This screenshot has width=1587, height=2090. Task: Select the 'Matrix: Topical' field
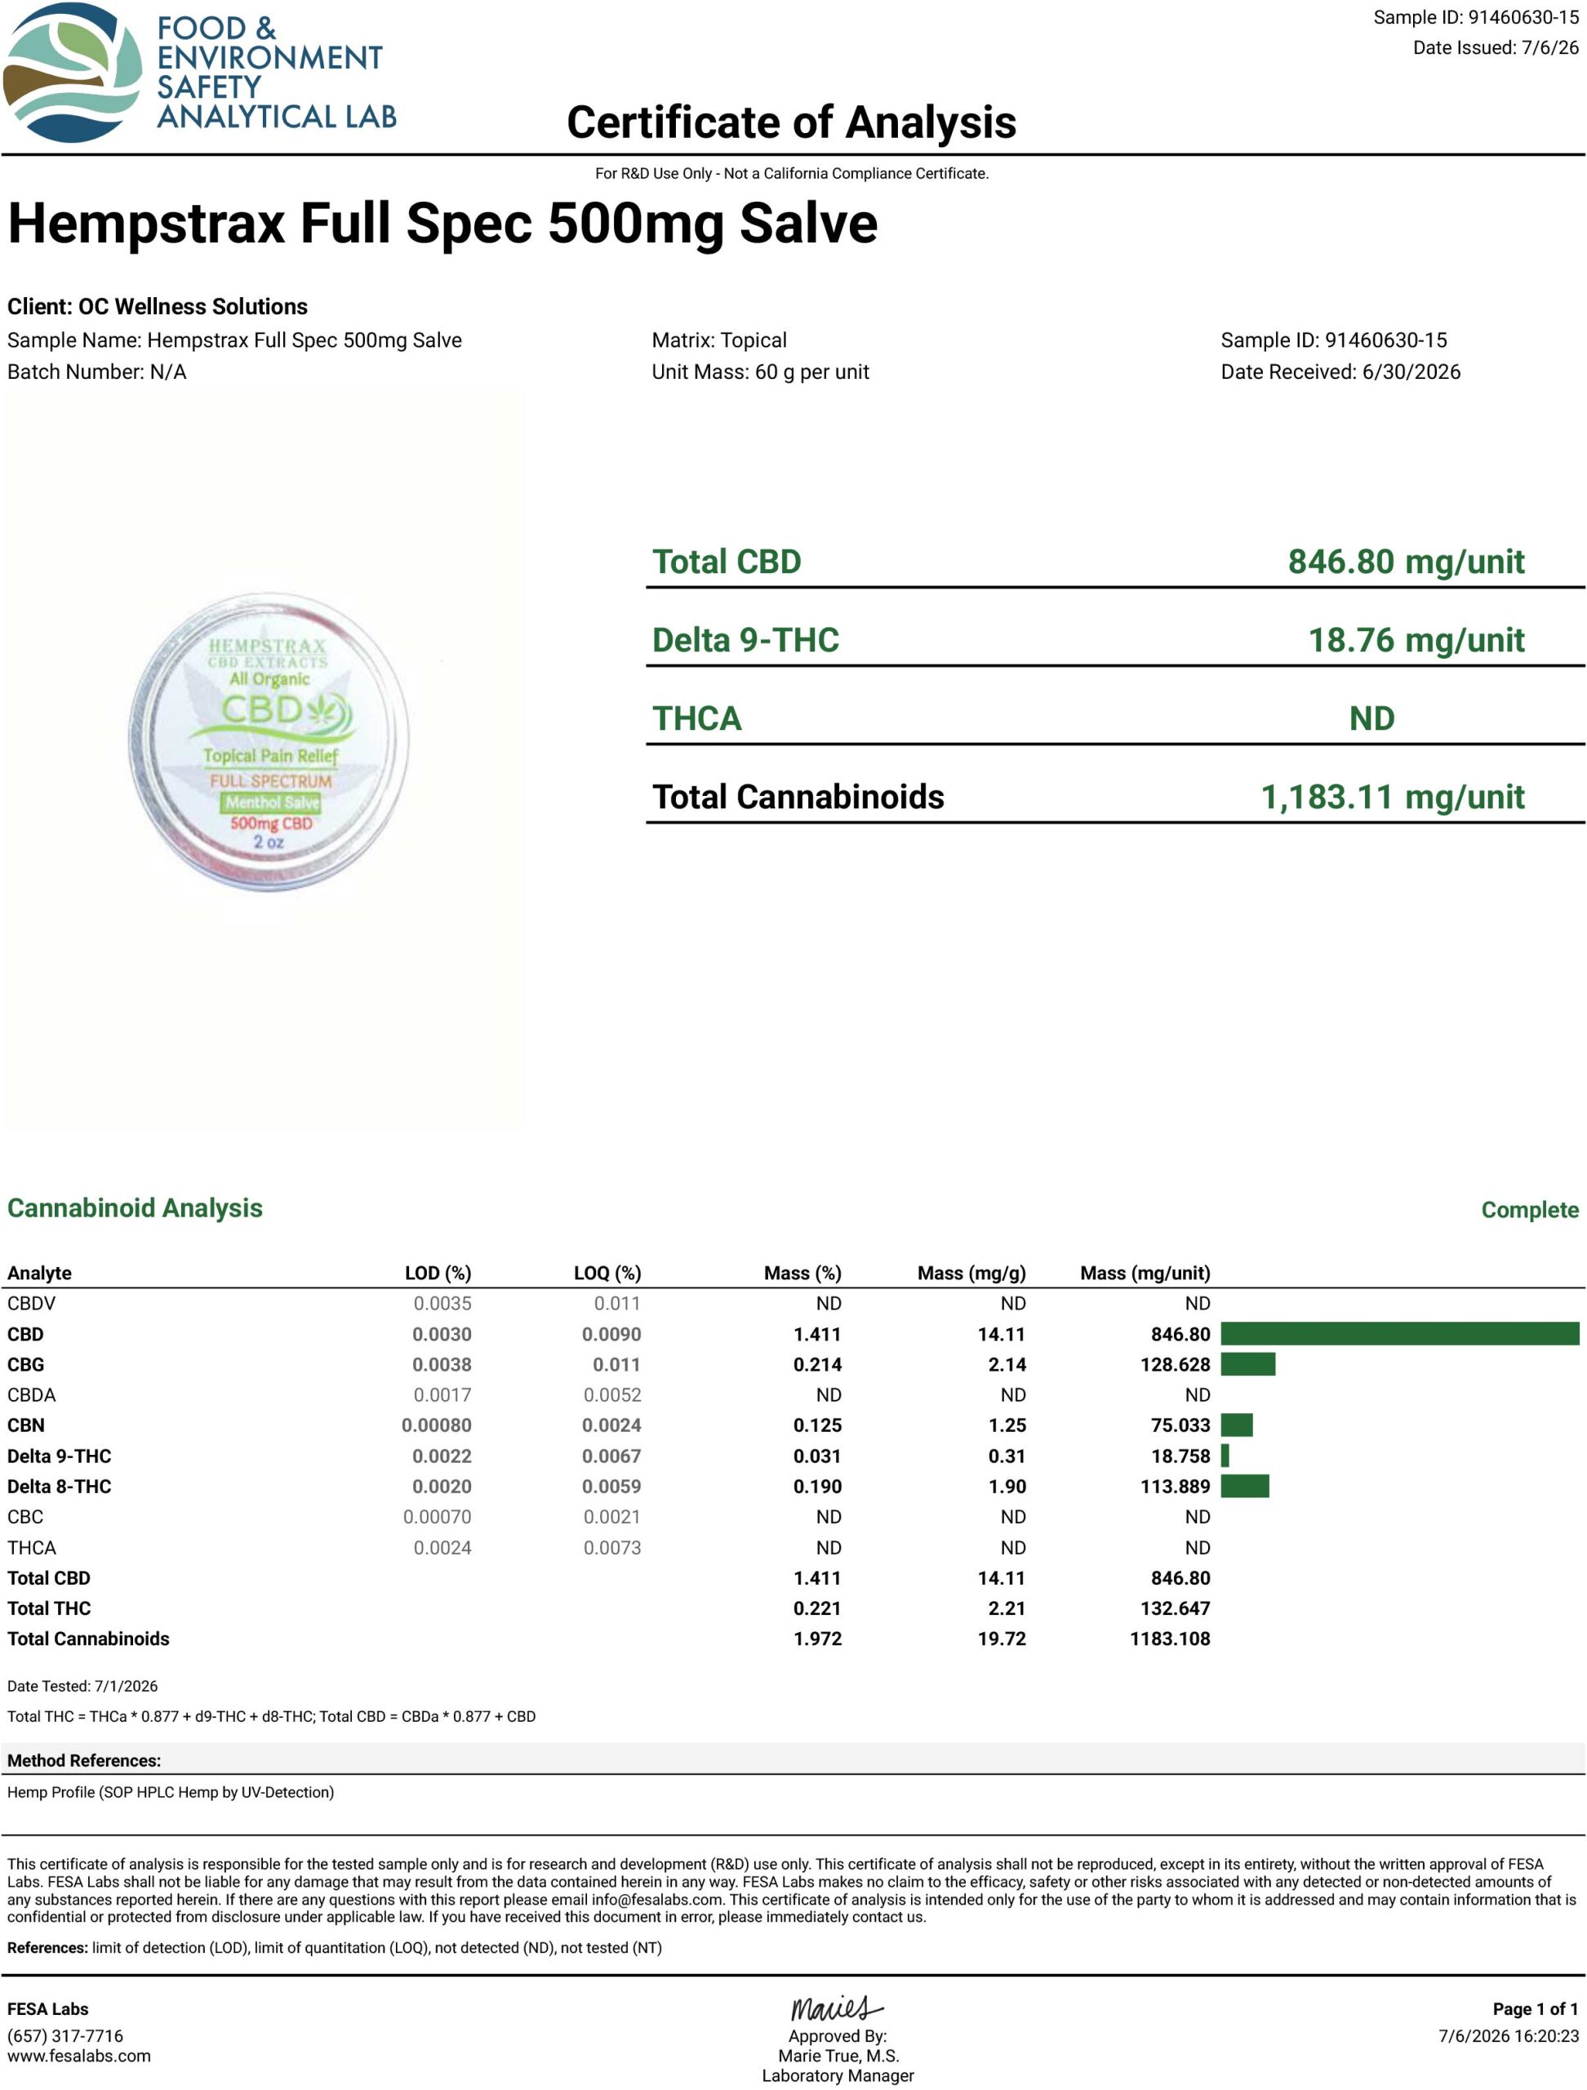(719, 340)
